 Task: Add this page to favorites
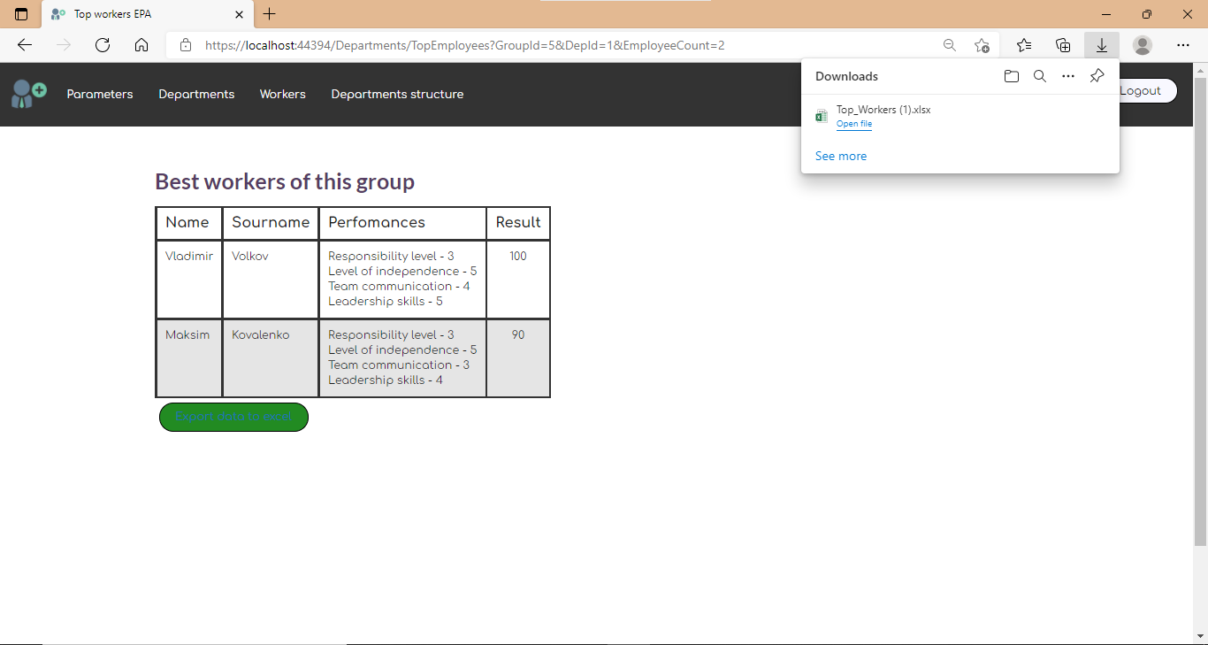982,45
